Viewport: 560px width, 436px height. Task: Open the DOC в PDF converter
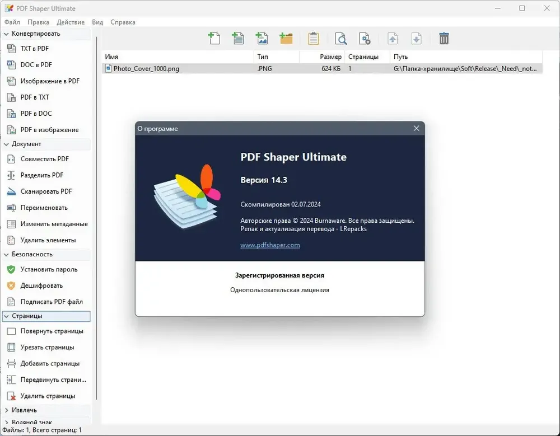(36, 64)
